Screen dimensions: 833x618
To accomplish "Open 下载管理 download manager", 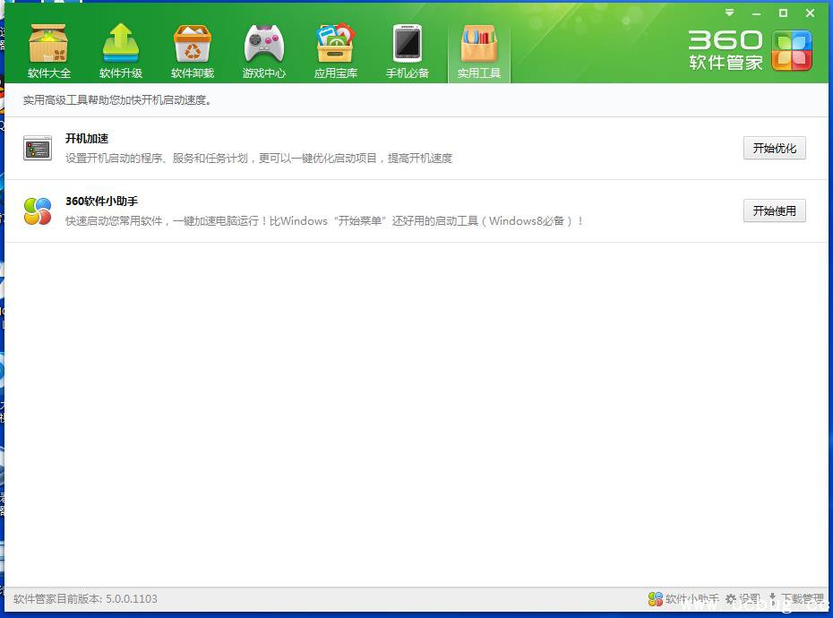I will point(796,598).
